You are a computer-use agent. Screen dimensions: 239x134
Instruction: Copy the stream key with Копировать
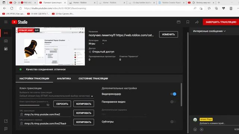[84, 104]
